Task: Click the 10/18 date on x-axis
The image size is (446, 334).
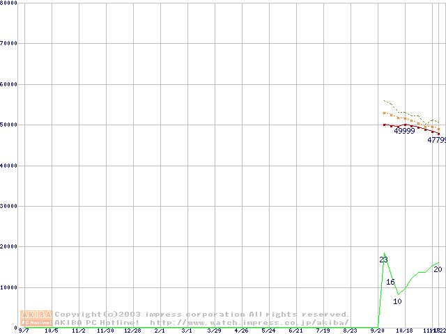Action: point(404,331)
